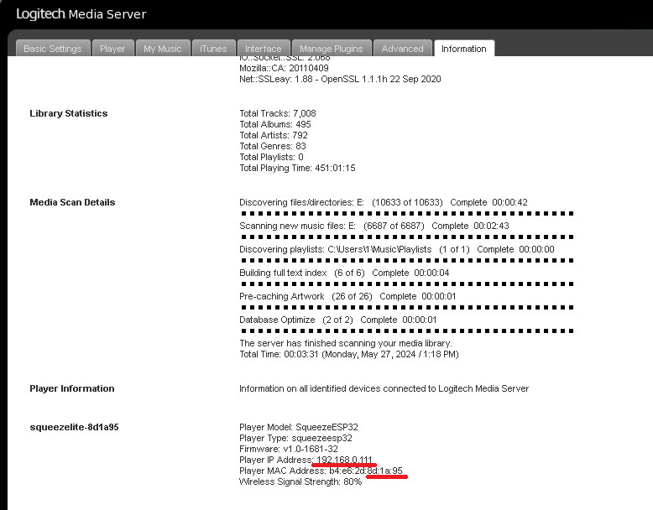Click the Logitech Media Server logo
This screenshot has width=653, height=510.
point(81,13)
